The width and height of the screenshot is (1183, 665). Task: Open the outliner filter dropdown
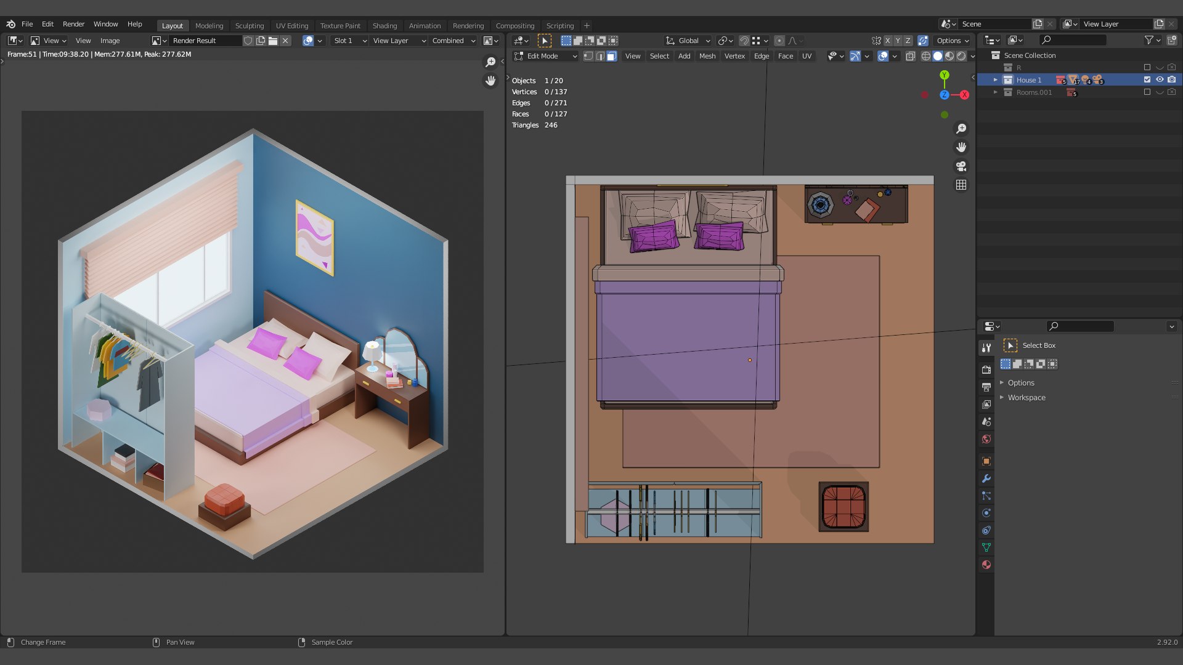pyautogui.click(x=1152, y=40)
